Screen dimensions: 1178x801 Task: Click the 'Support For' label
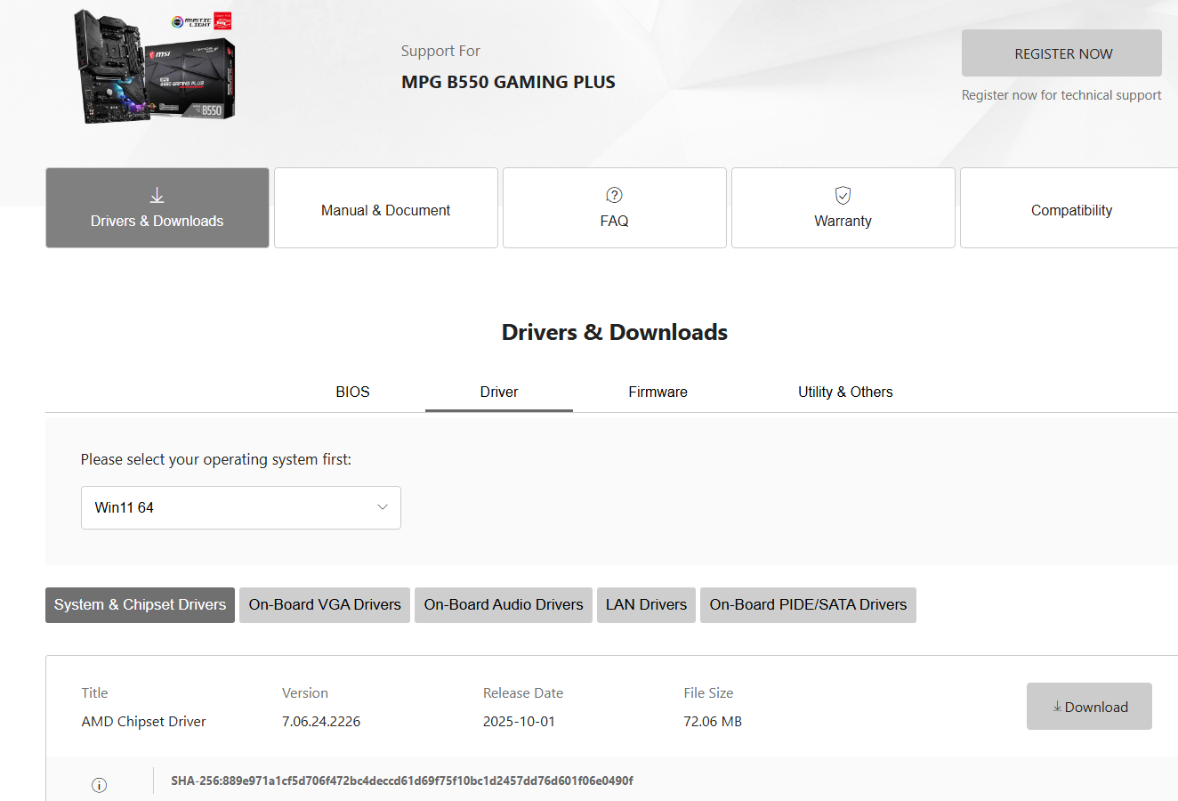point(440,51)
